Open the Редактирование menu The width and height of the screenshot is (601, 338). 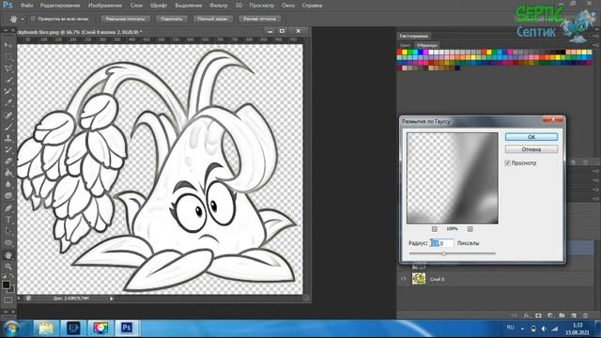pyautogui.click(x=60, y=6)
